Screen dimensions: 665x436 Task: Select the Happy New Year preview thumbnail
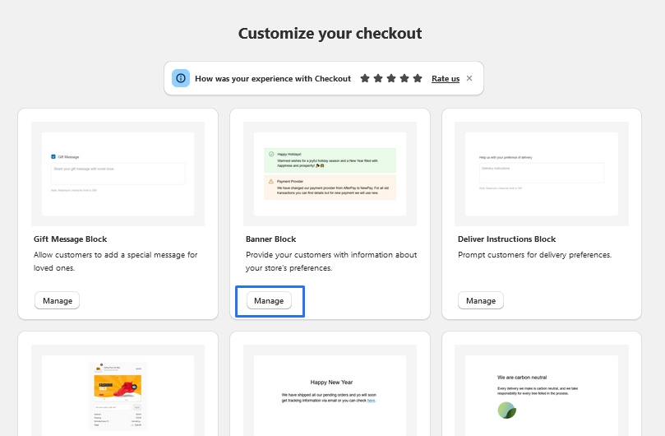[330, 395]
